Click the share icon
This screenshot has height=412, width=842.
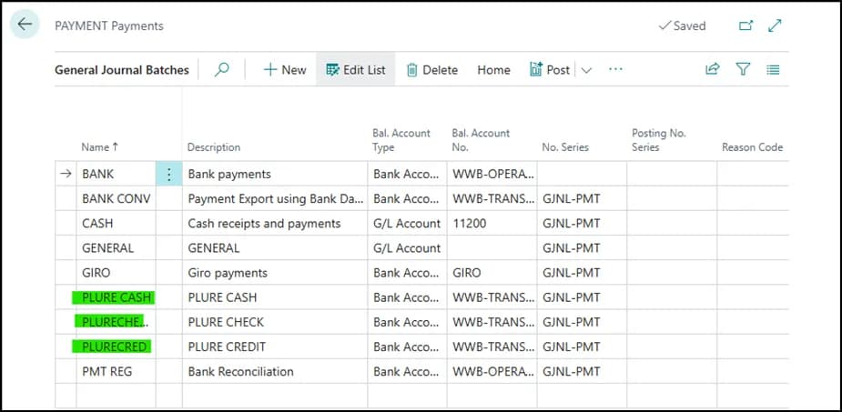712,69
